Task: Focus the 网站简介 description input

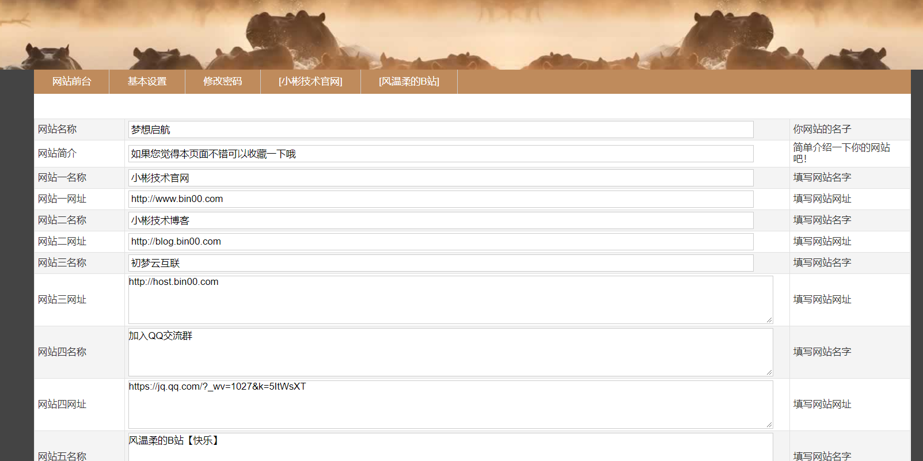Action: 440,154
